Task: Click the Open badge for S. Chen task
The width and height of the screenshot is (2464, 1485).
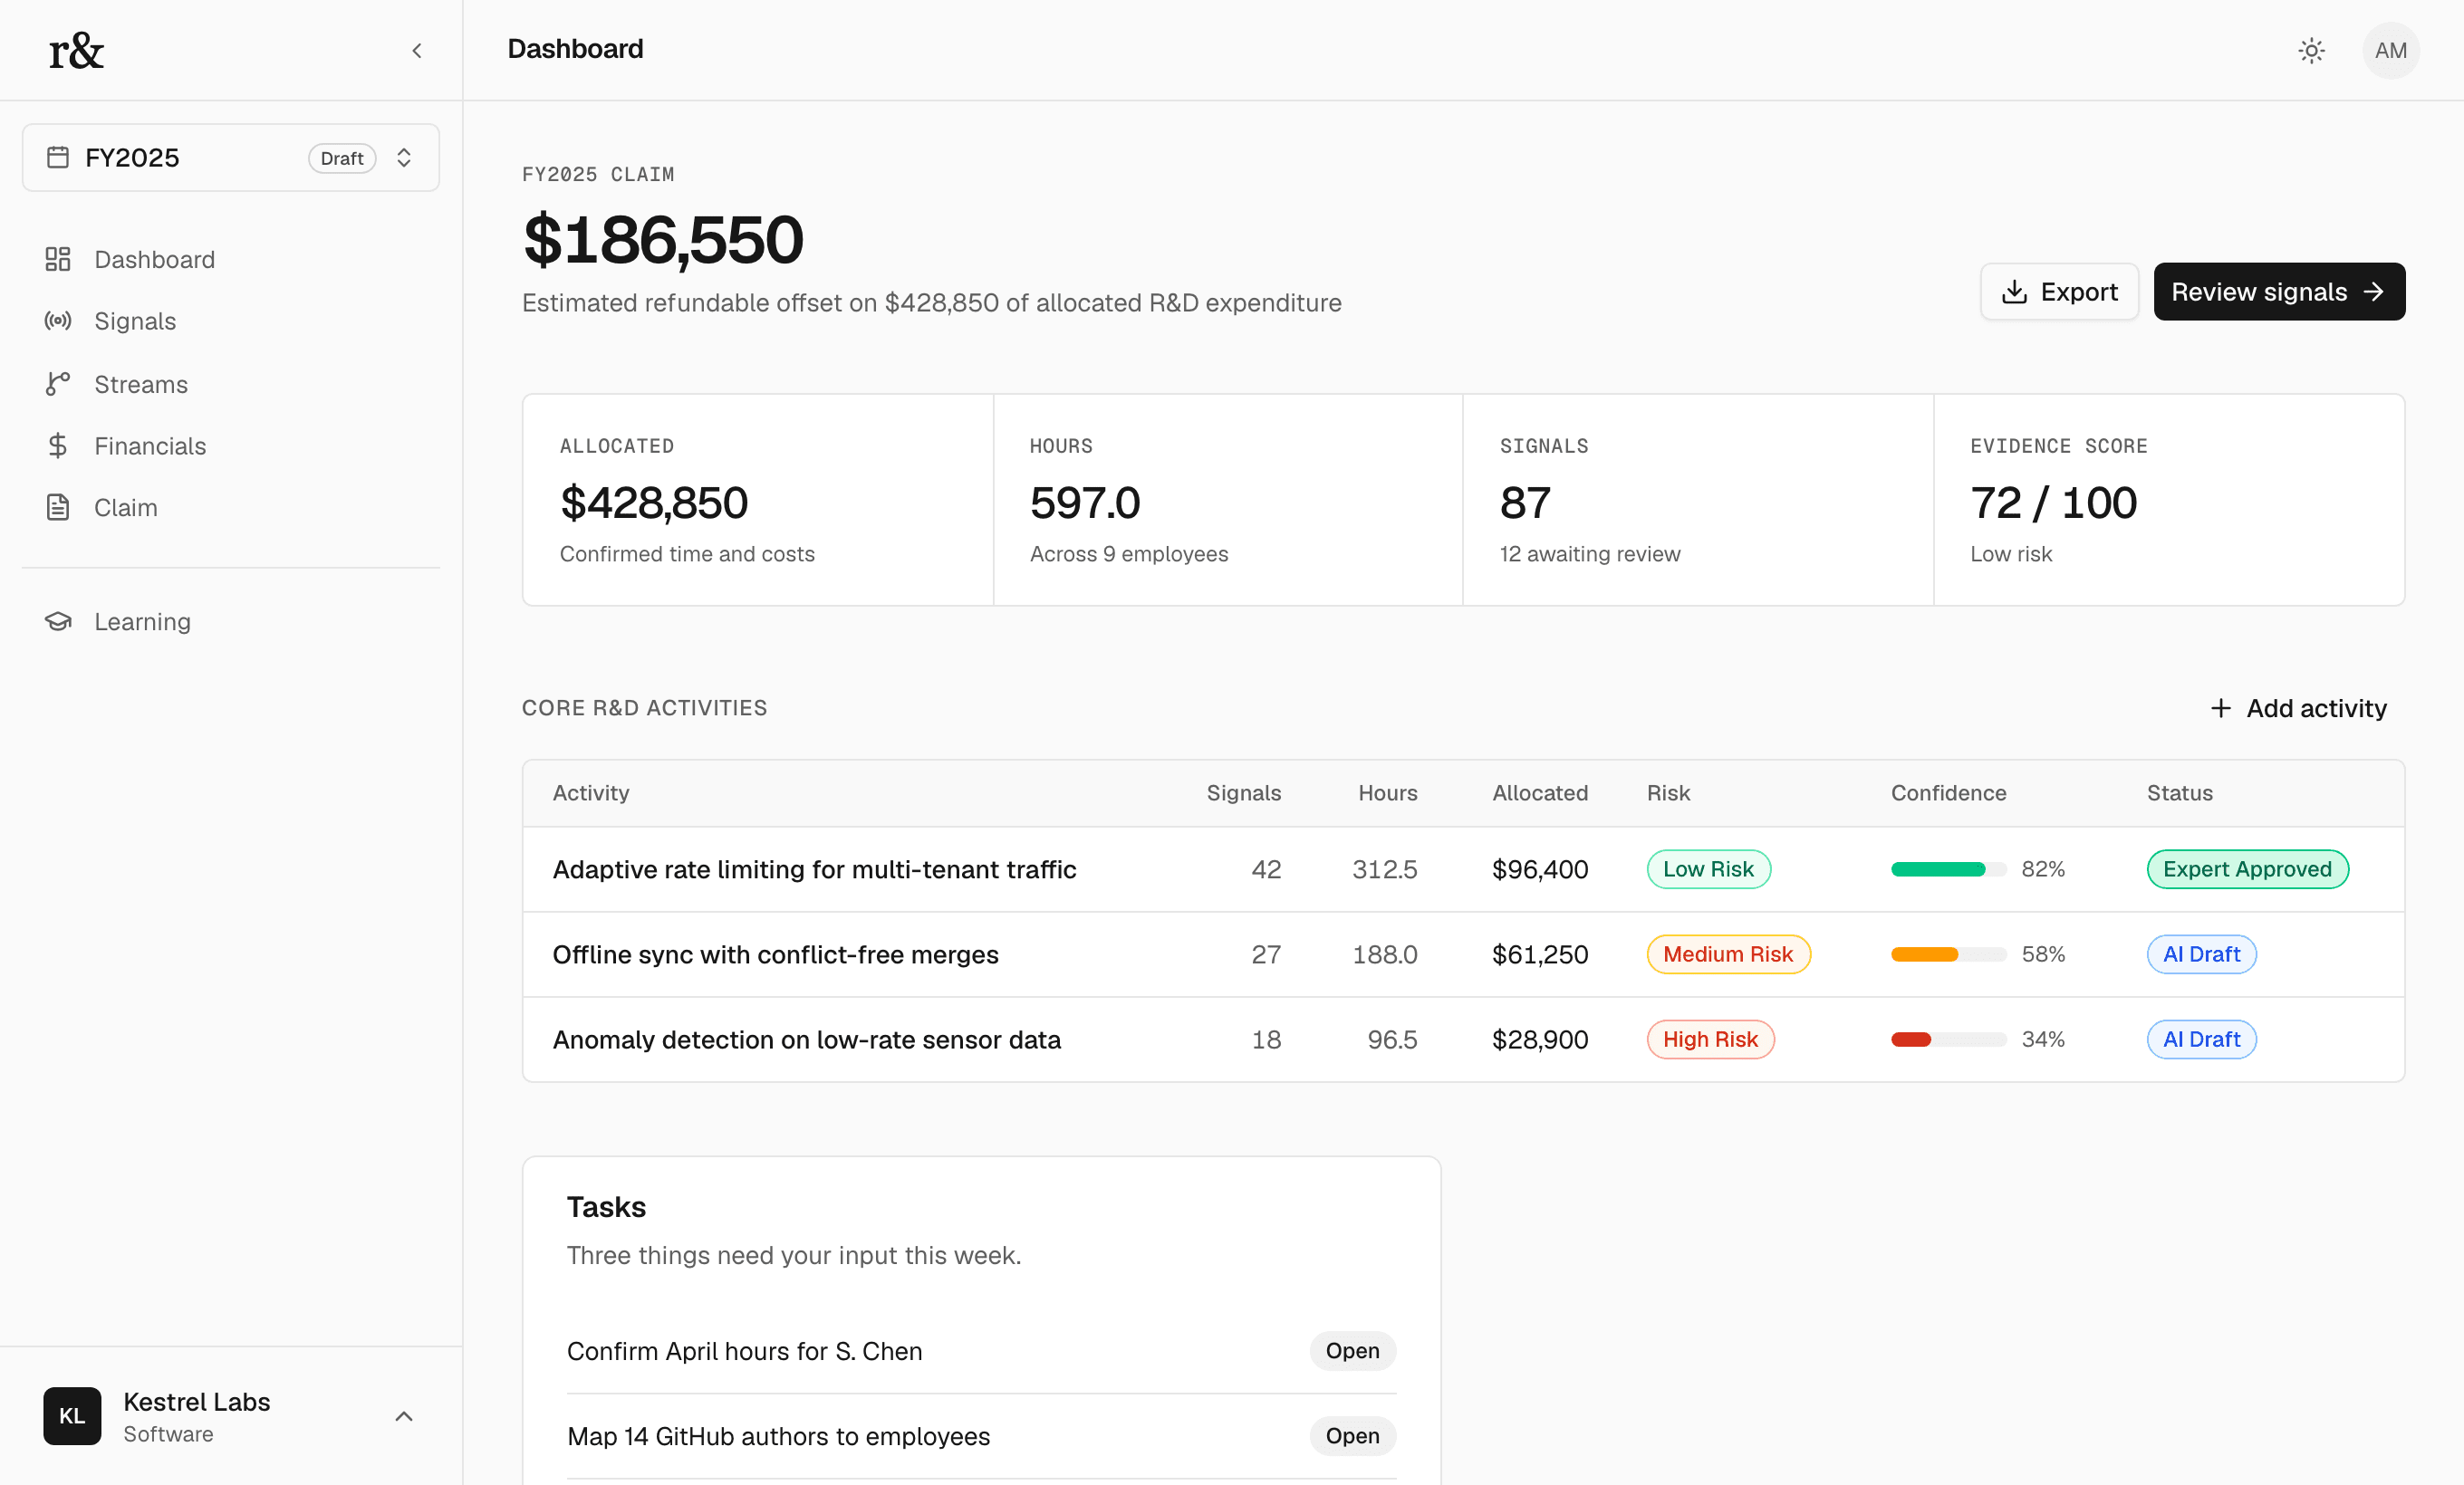Action: click(x=1352, y=1351)
